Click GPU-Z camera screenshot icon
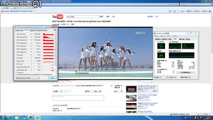Viewport: 213px width, 120px height. tap(55, 30)
